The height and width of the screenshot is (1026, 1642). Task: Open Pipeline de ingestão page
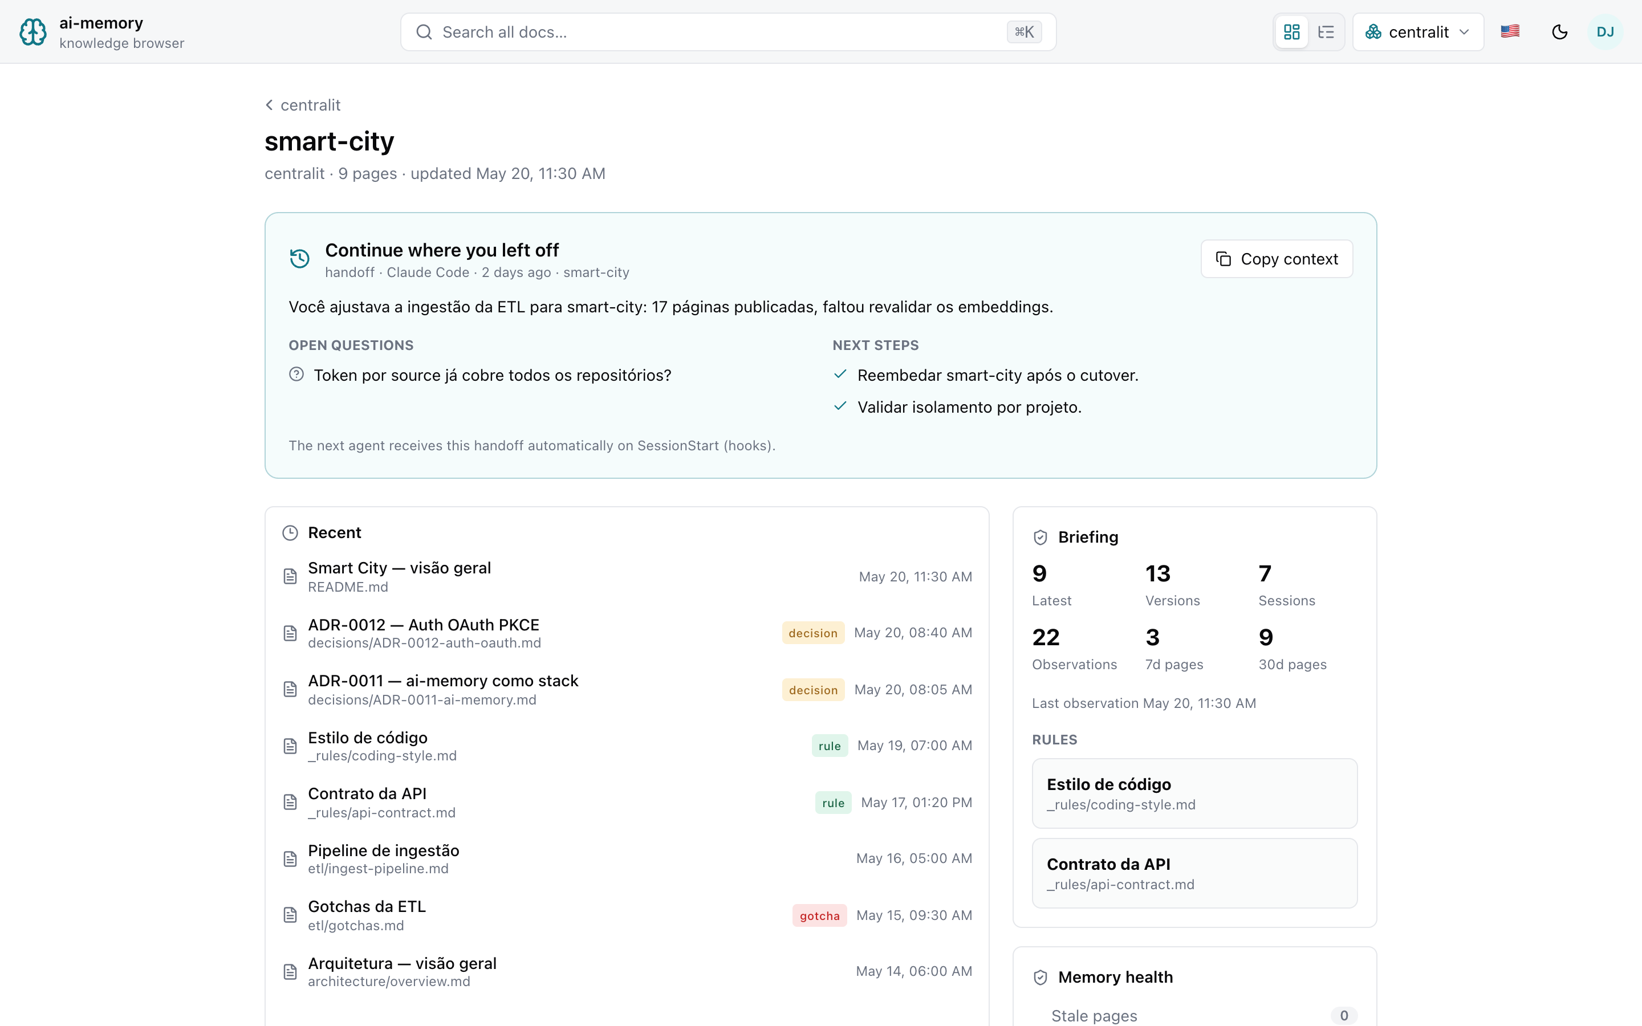click(x=627, y=858)
